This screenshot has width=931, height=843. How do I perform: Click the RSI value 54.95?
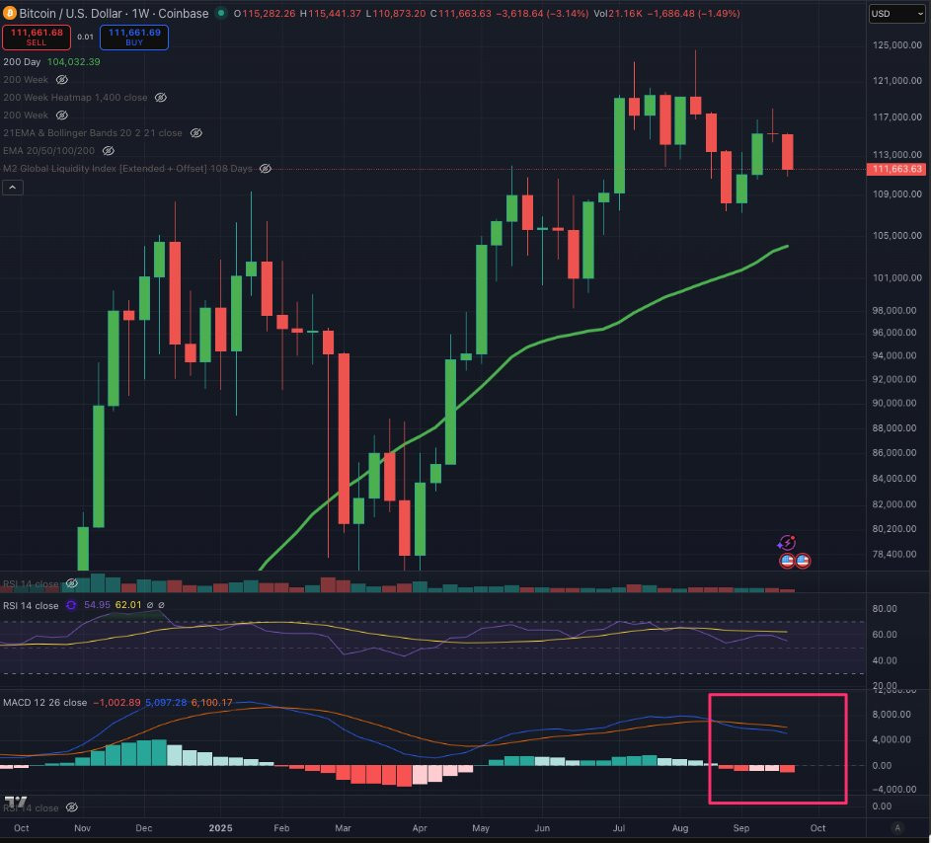[x=98, y=605]
